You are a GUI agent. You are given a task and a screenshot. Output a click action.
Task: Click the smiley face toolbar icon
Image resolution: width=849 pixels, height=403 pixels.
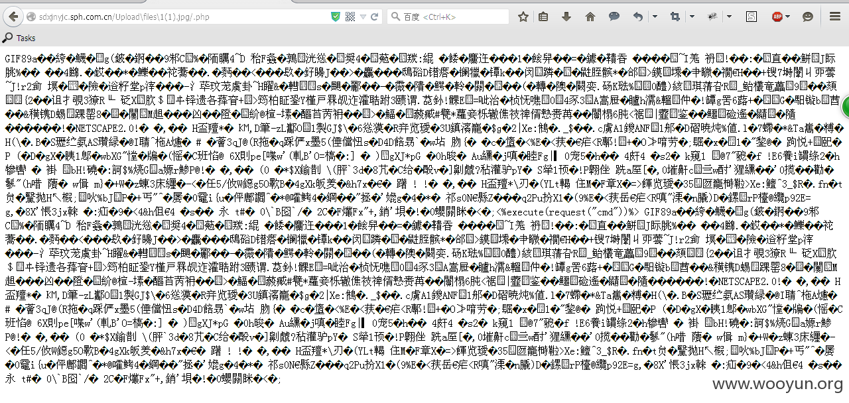tap(808, 17)
